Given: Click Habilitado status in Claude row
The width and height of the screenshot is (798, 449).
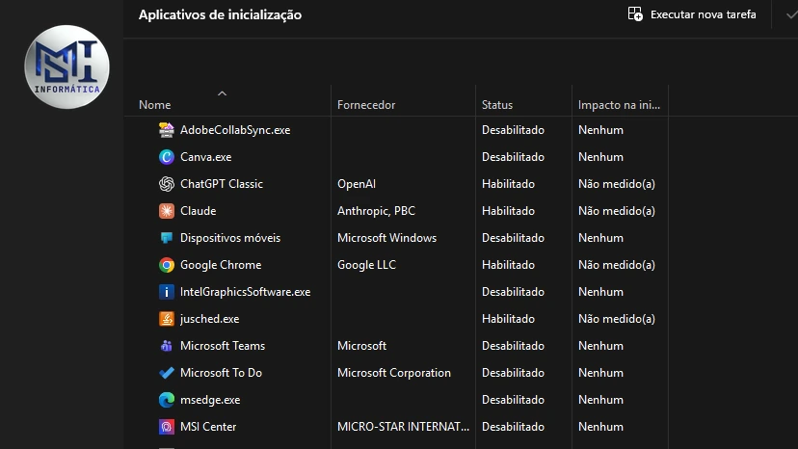Looking at the screenshot, I should click(x=508, y=211).
